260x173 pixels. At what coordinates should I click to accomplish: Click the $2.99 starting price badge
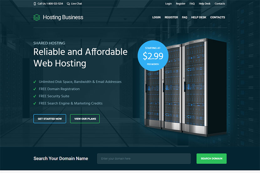(153, 56)
